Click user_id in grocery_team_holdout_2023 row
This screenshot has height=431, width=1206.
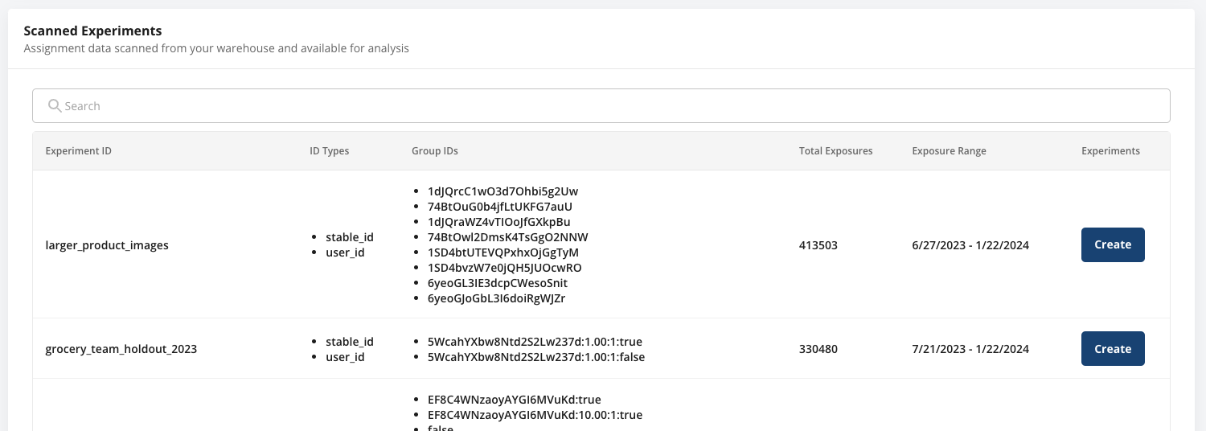[346, 357]
